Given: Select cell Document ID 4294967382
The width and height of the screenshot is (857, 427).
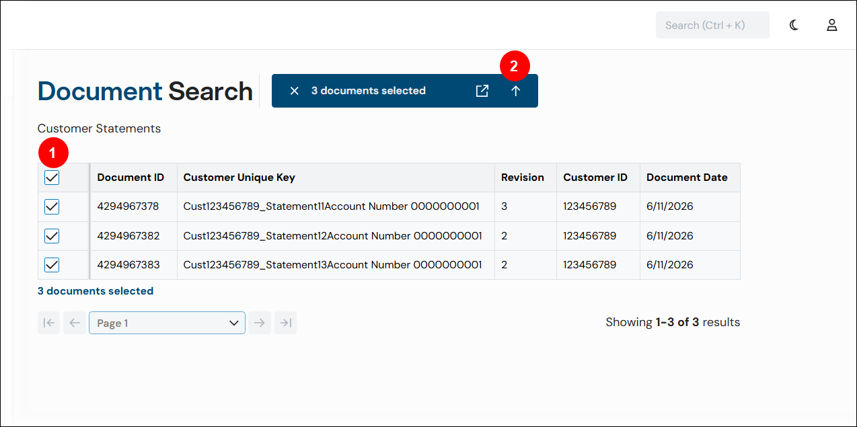Looking at the screenshot, I should coord(134,236).
